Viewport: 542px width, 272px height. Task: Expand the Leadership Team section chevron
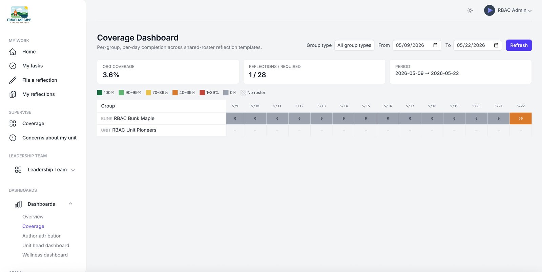pyautogui.click(x=73, y=170)
